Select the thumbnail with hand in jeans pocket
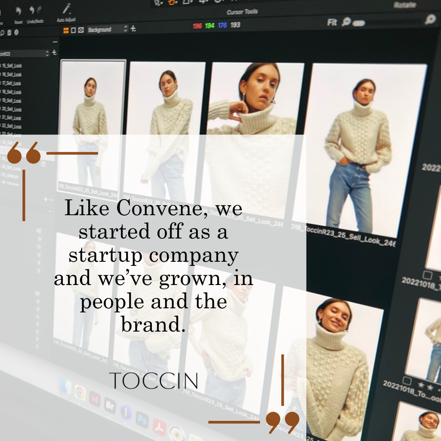The height and width of the screenshot is (441, 441). pyautogui.click(x=360, y=150)
